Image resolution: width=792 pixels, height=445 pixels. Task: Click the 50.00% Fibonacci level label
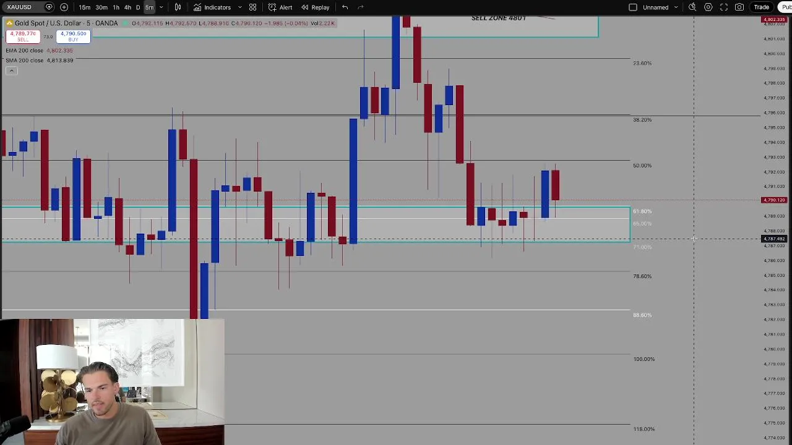[x=642, y=166]
